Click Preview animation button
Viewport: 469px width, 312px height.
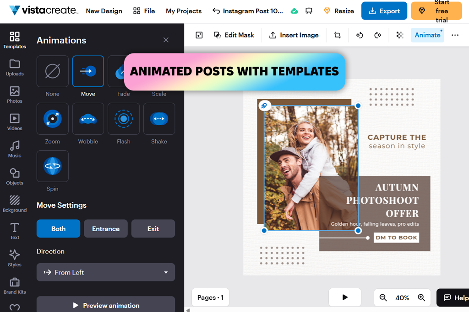106,304
